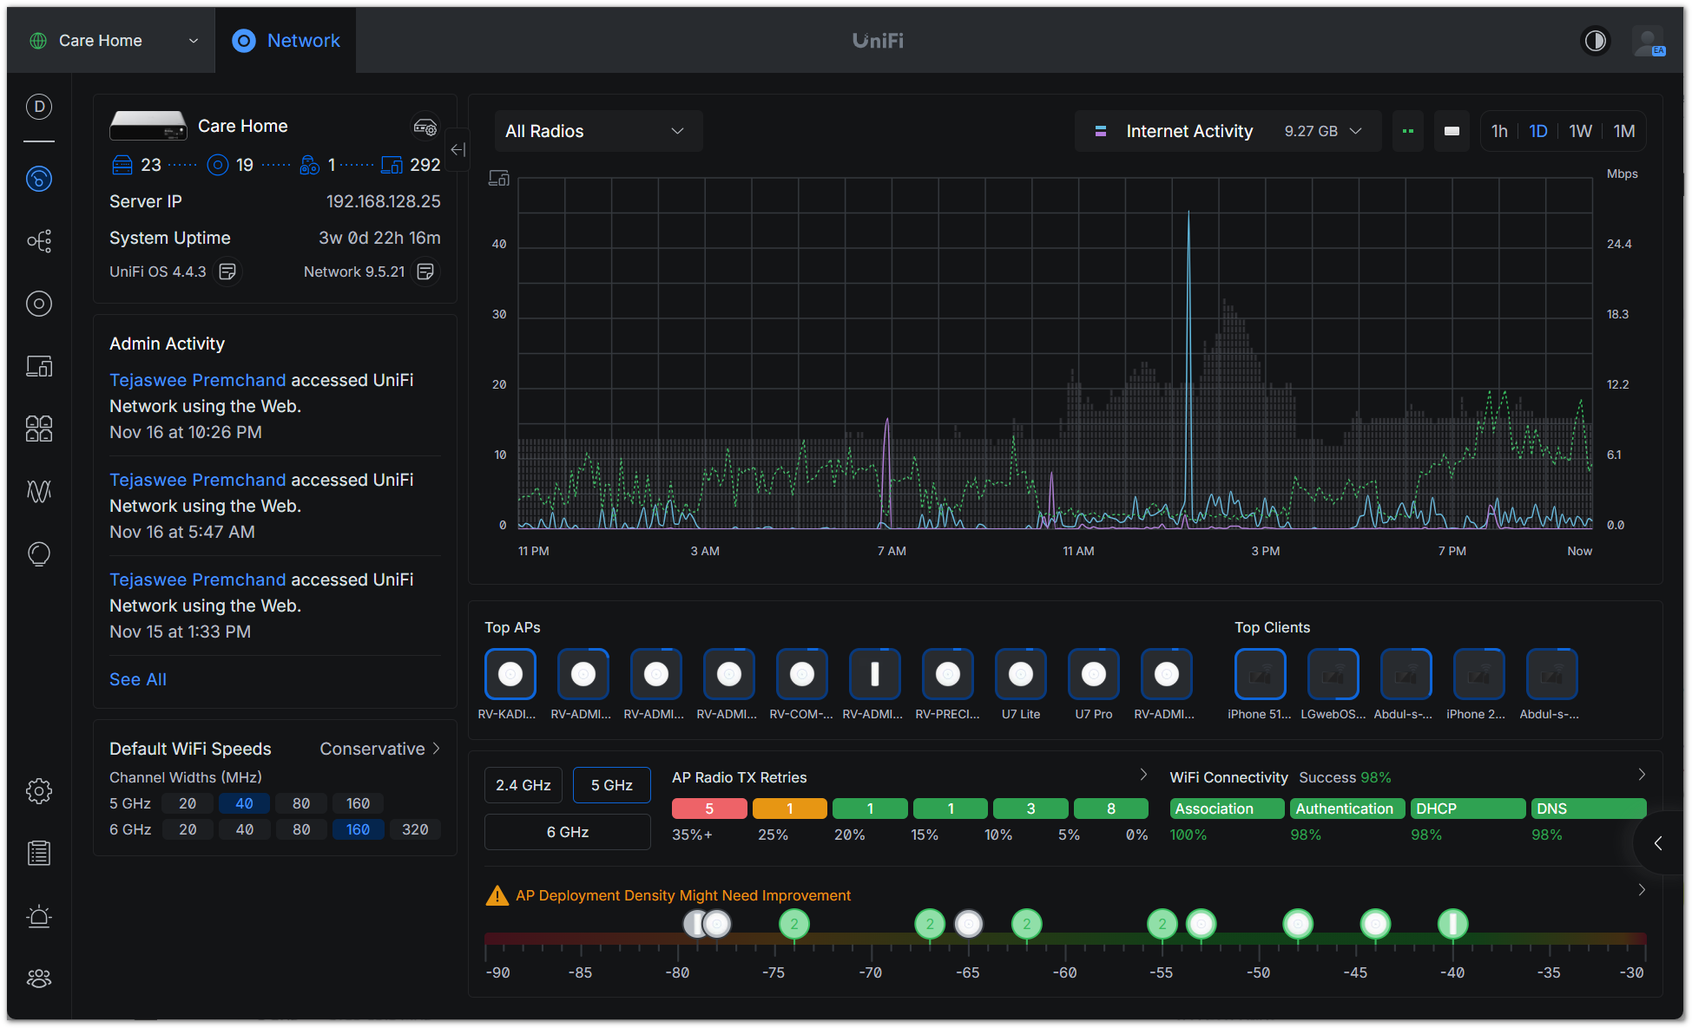
Task: Set the chart range to 1W
Action: click(x=1580, y=131)
